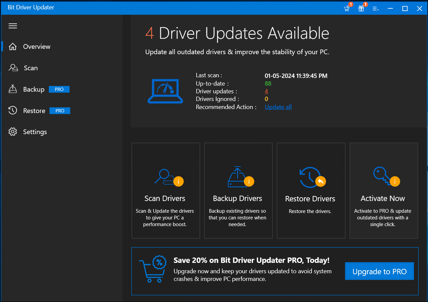Select Overview from the navigation menu
The width and height of the screenshot is (428, 302).
point(36,46)
